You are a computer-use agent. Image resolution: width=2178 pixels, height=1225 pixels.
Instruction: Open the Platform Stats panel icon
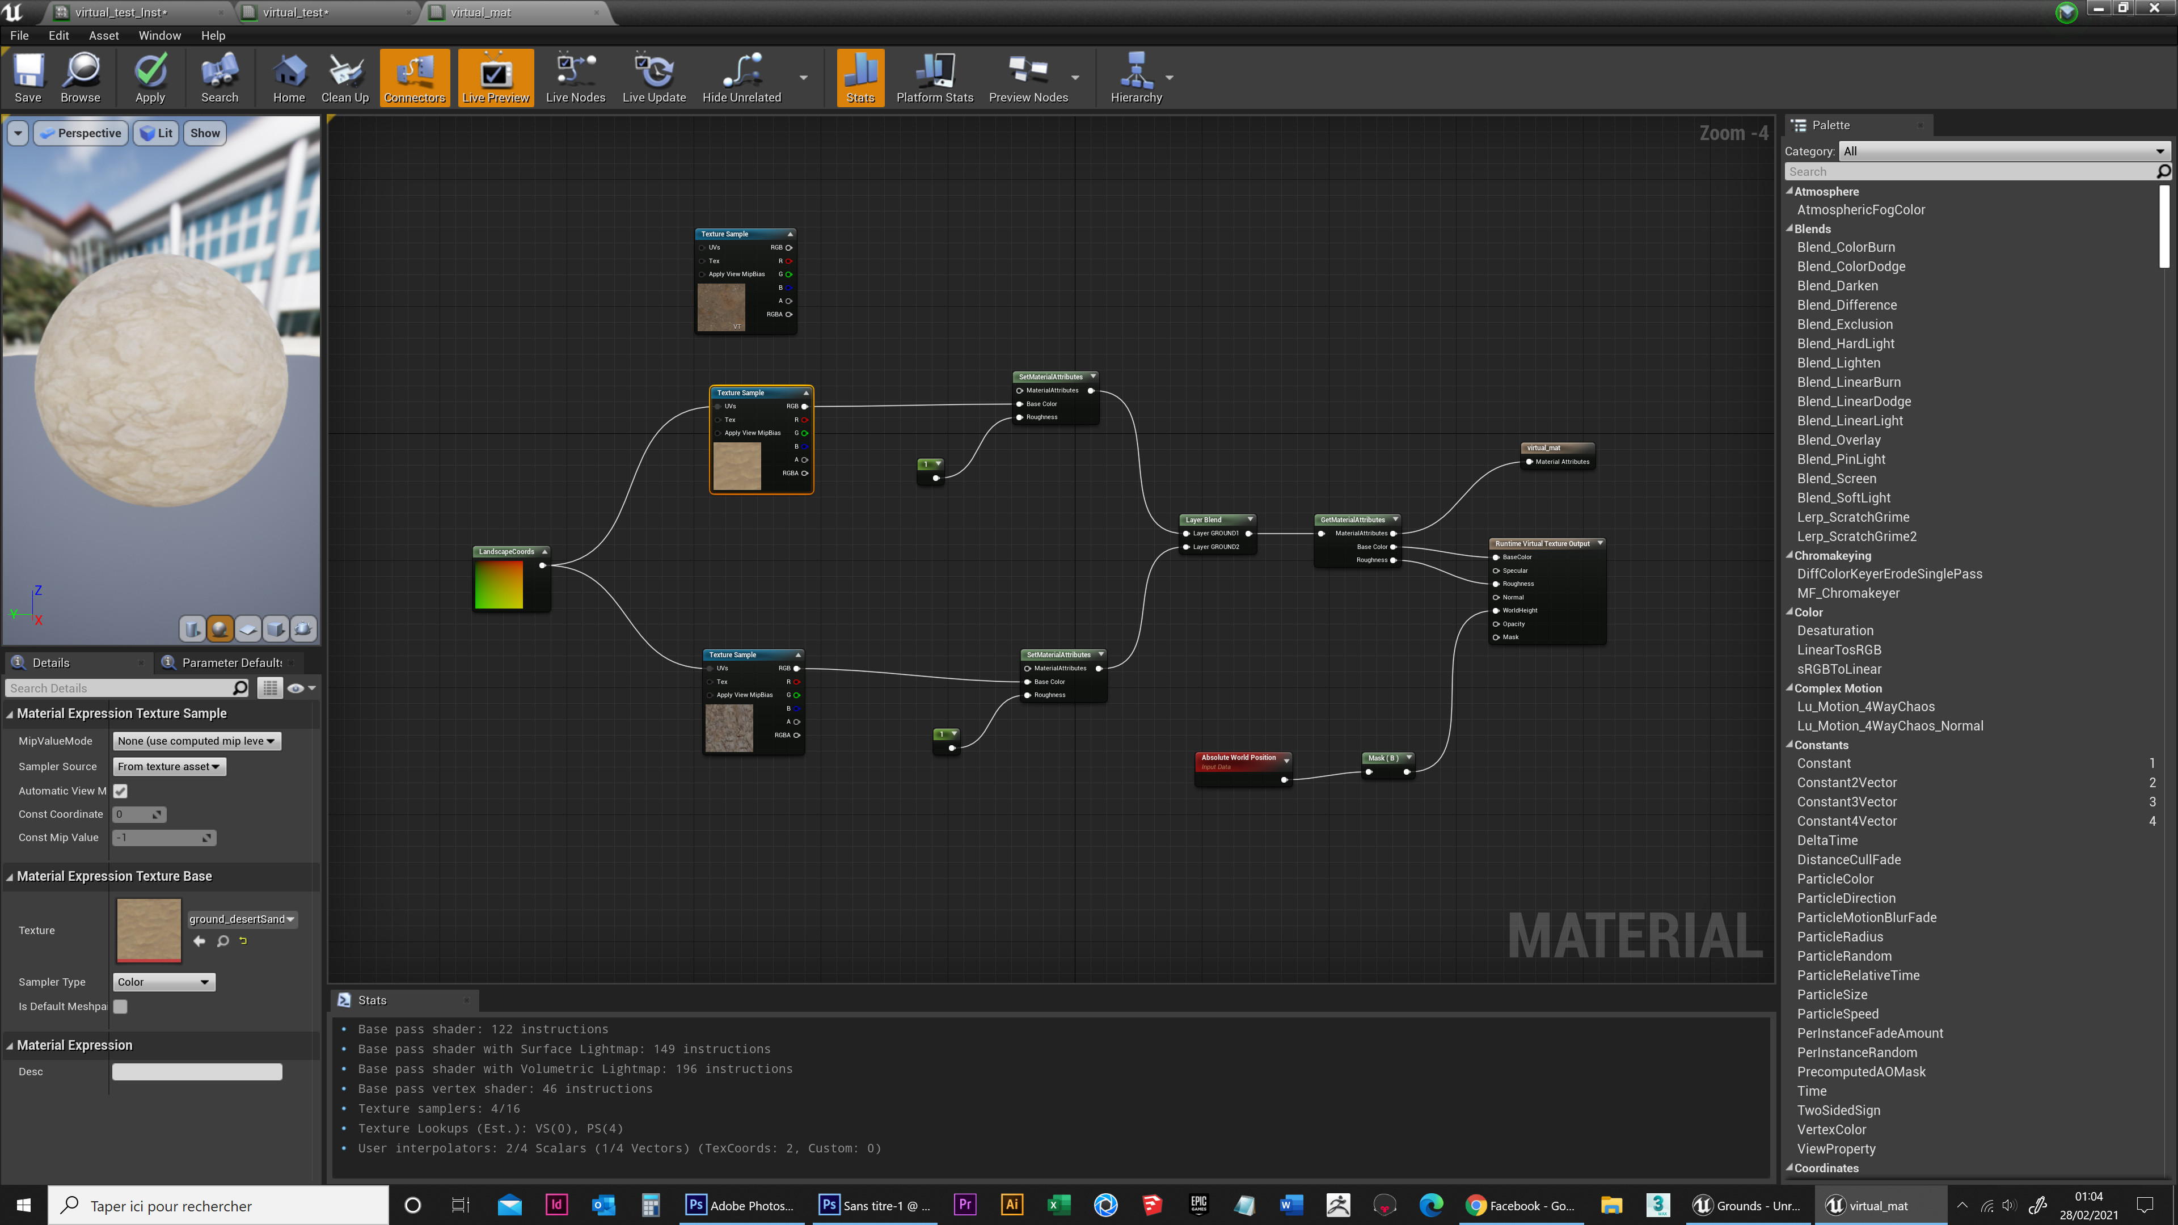(x=934, y=77)
